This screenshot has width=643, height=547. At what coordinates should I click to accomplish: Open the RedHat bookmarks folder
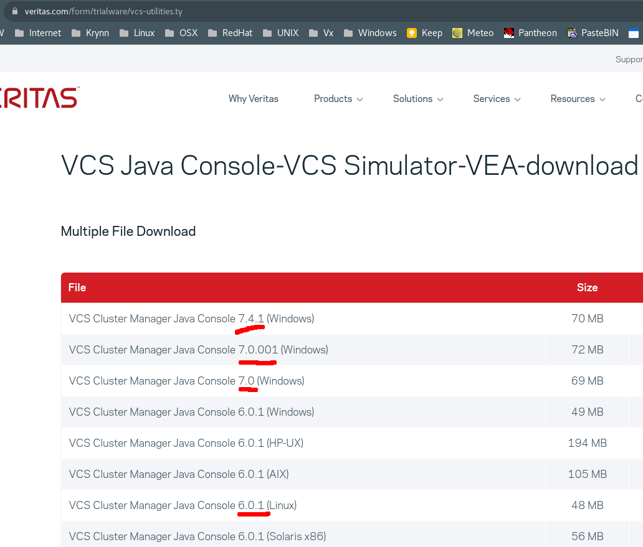pos(230,33)
